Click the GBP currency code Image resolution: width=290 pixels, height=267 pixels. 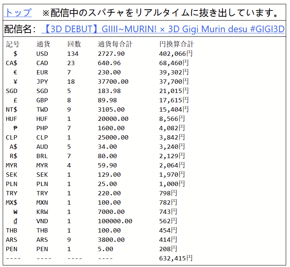(x=42, y=100)
